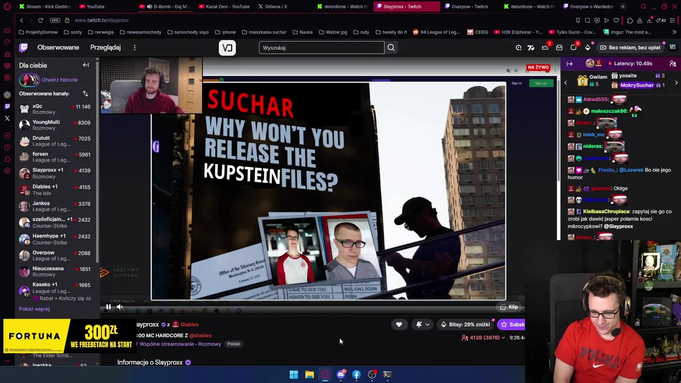Expand the viewer count 4139 dropdown

click(x=484, y=337)
